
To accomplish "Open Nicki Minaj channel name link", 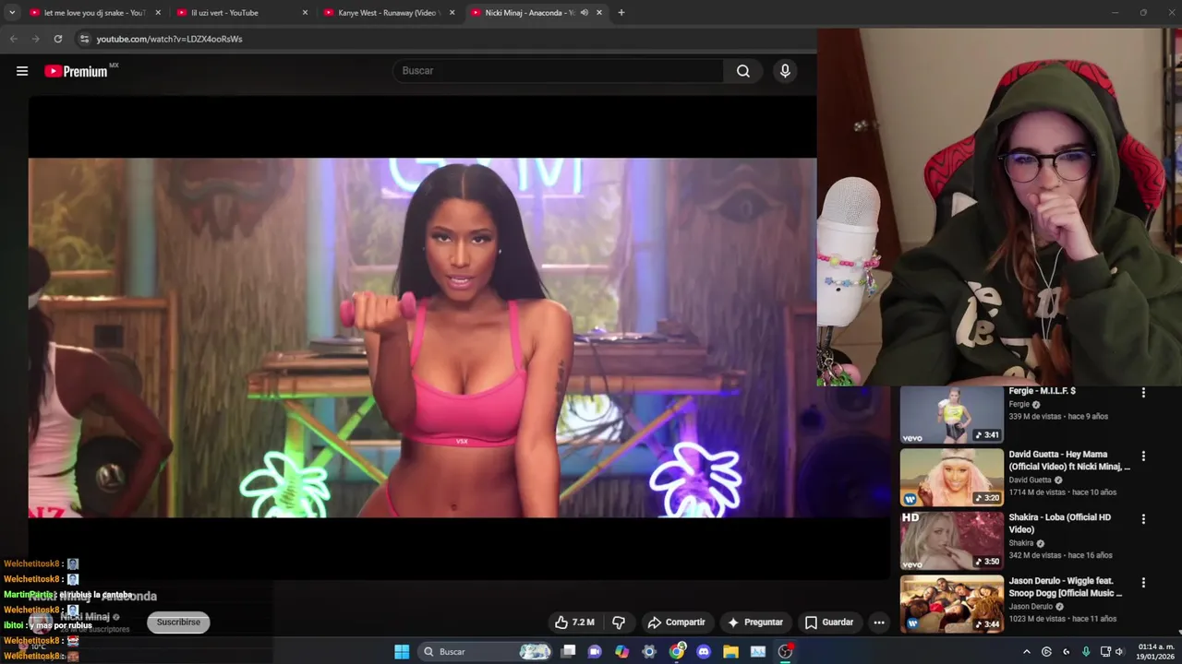I will click(x=85, y=617).
